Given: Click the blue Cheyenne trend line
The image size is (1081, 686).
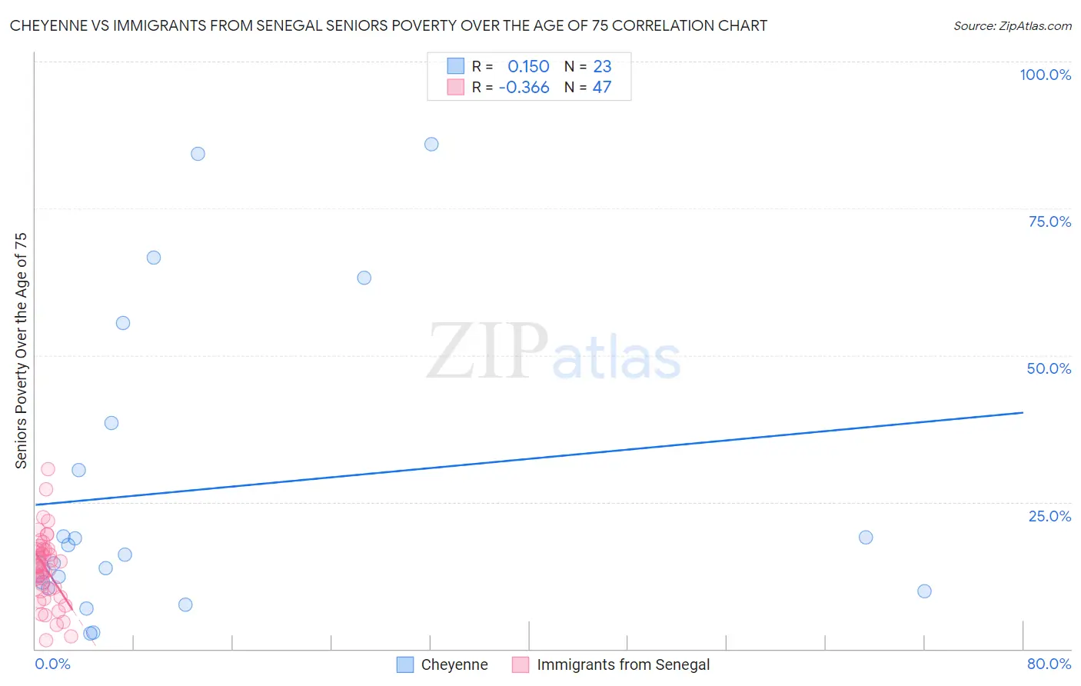Looking at the screenshot, I should click(x=538, y=456).
